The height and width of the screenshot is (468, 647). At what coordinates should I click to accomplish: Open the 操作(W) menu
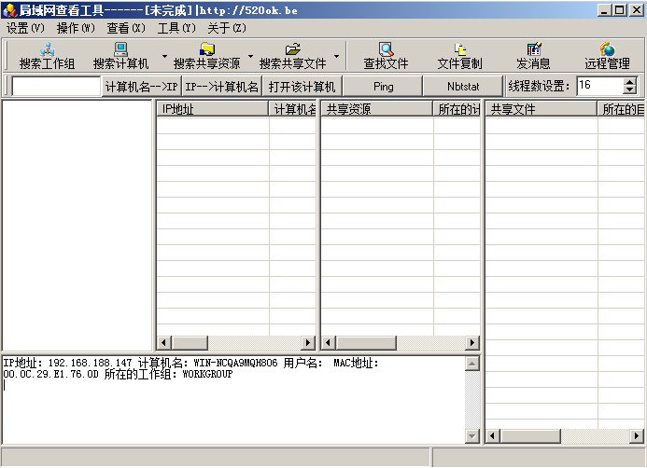tap(76, 28)
